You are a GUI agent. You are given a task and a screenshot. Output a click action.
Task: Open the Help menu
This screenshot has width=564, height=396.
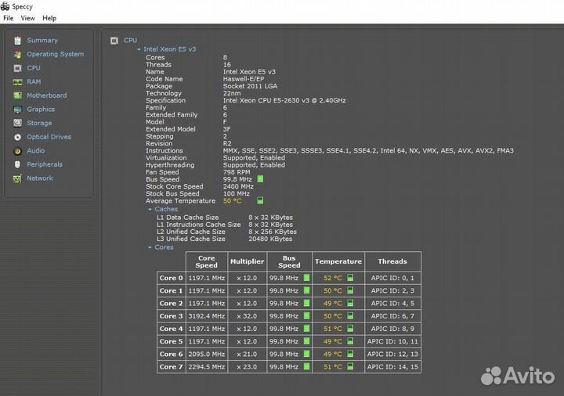[x=49, y=18]
